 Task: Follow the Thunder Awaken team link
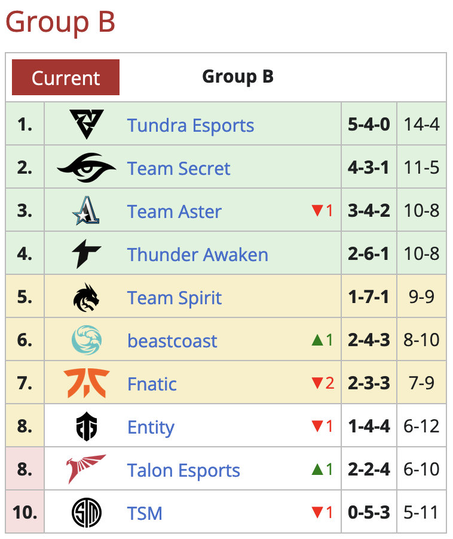point(197,255)
